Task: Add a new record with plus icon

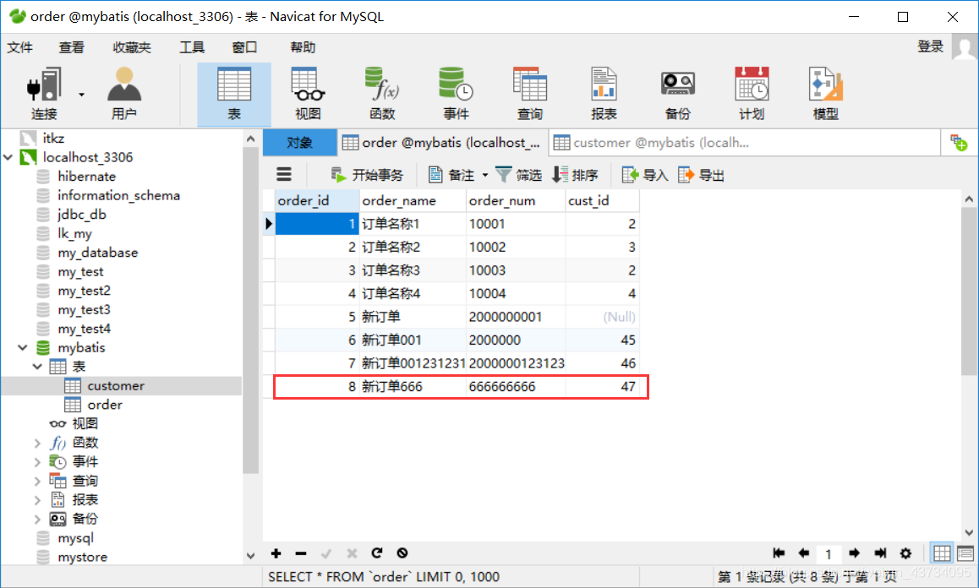Action: pyautogui.click(x=276, y=553)
